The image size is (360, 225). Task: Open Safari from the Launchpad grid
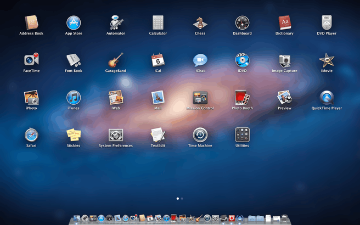[x=31, y=135]
